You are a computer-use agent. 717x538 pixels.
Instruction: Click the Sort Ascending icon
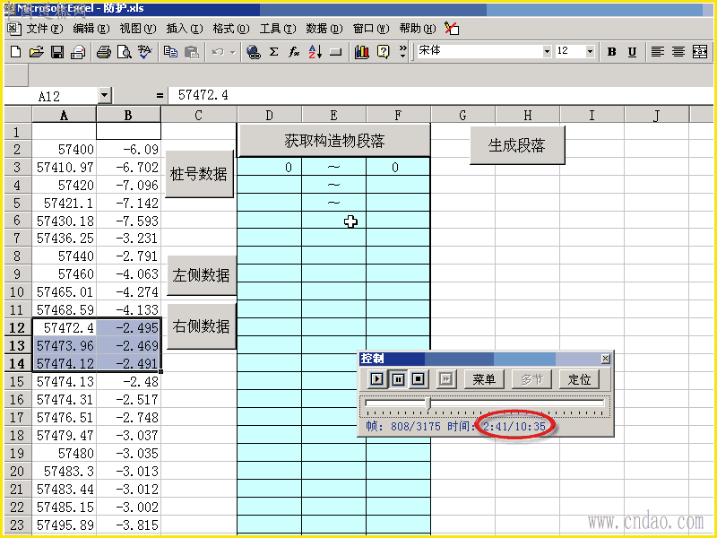[x=315, y=52]
